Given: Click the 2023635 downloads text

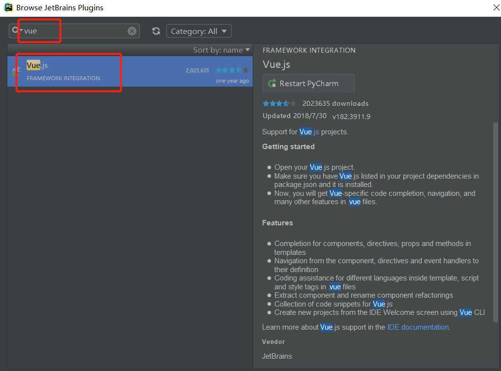Looking at the screenshot, I should (335, 103).
